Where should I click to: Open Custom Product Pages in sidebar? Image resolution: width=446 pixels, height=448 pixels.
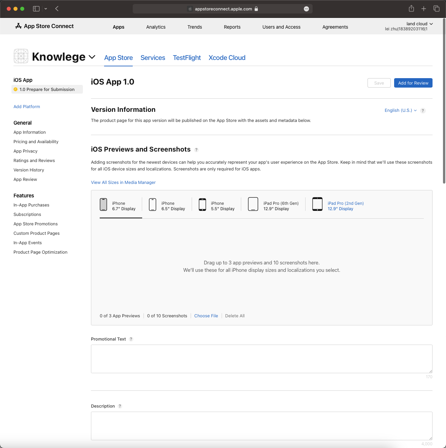click(x=36, y=233)
